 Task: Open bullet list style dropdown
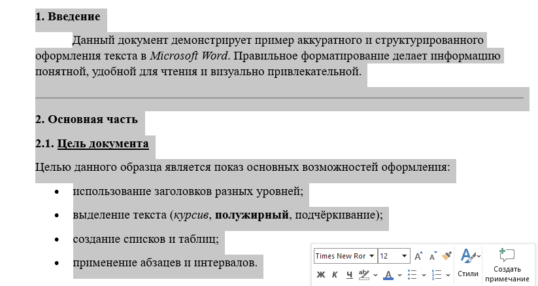click(424, 275)
